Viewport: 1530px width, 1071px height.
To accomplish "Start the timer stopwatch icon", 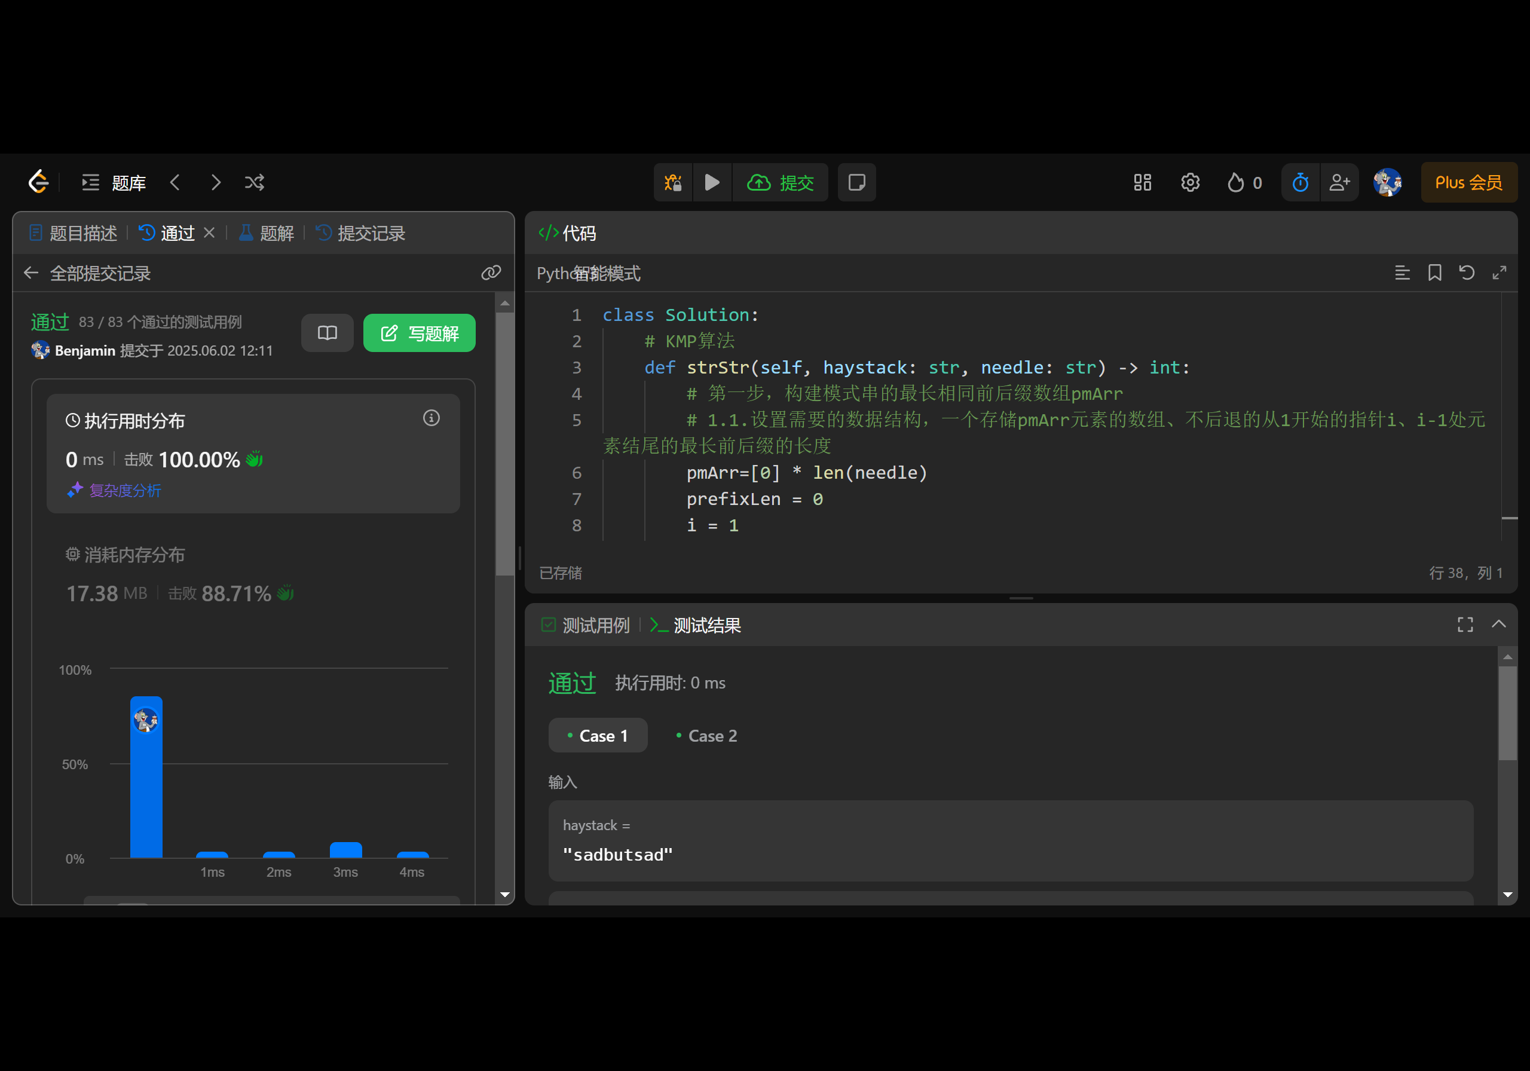I will (1300, 182).
